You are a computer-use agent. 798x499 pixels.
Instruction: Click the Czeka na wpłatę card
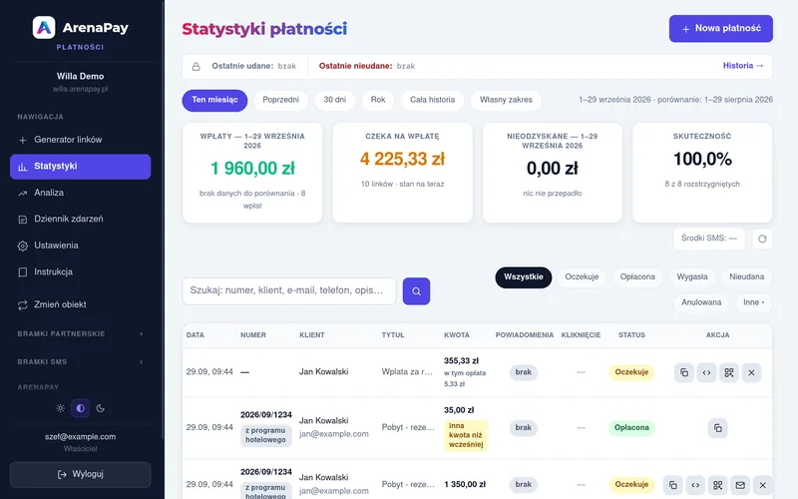point(402,173)
